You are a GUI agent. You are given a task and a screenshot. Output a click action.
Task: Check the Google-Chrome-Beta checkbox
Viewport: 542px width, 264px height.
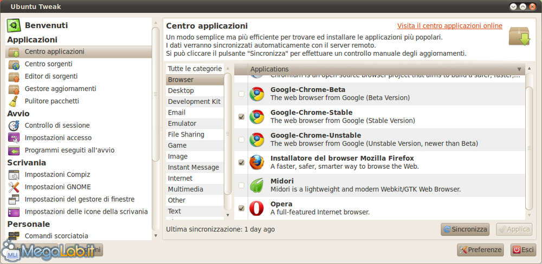coord(241,94)
